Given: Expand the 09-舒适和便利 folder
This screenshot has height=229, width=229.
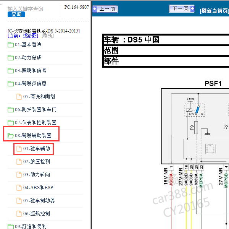Looking at the screenshot, I should [31, 226].
